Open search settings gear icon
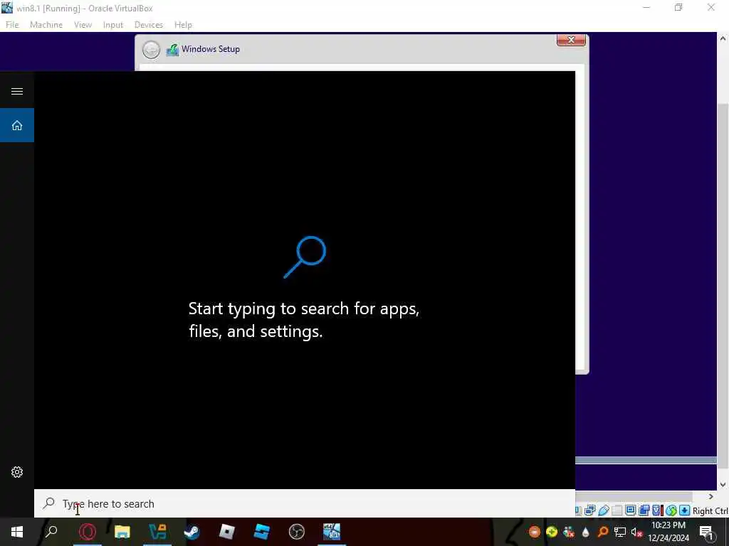 point(17,472)
